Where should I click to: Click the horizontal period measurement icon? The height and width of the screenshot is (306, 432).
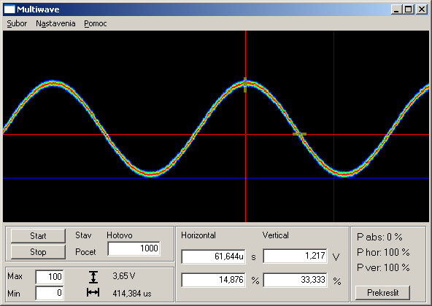(93, 292)
